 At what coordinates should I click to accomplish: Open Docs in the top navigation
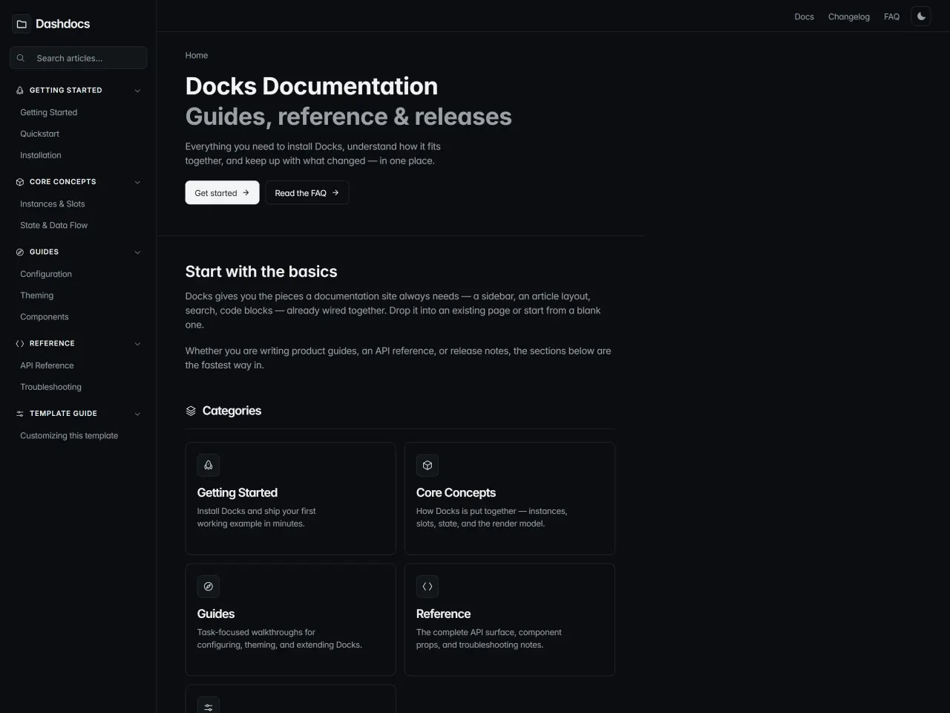805,16
